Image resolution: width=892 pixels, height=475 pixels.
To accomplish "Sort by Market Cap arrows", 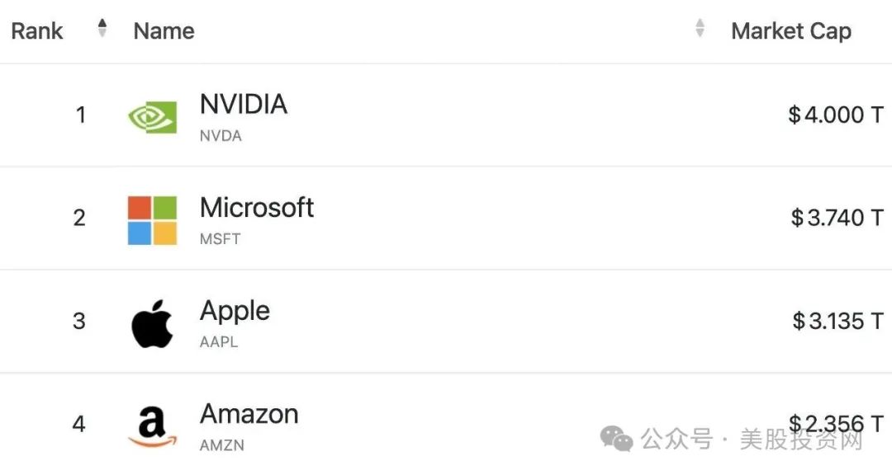I will click(700, 28).
